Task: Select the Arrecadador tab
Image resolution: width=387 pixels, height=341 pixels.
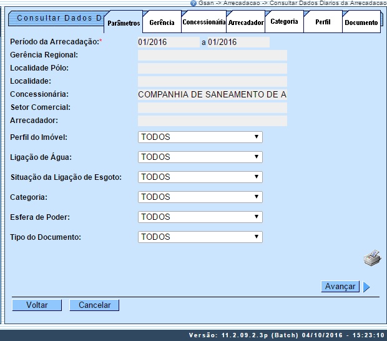Action: point(245,22)
